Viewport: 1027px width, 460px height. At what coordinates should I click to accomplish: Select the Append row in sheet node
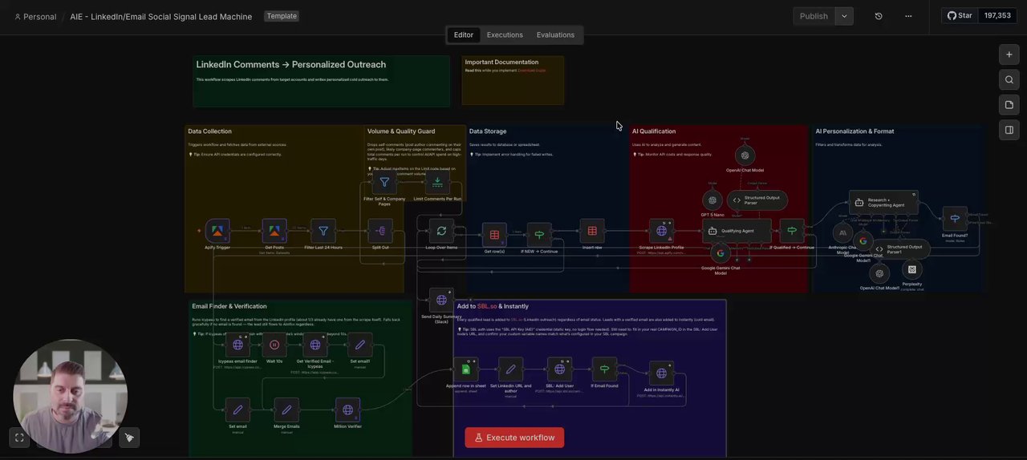pos(466,369)
